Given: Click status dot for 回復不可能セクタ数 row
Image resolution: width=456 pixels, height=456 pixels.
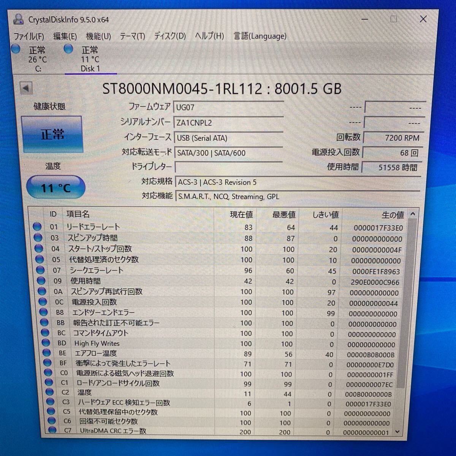Looking at the screenshot, I should 52,421.
